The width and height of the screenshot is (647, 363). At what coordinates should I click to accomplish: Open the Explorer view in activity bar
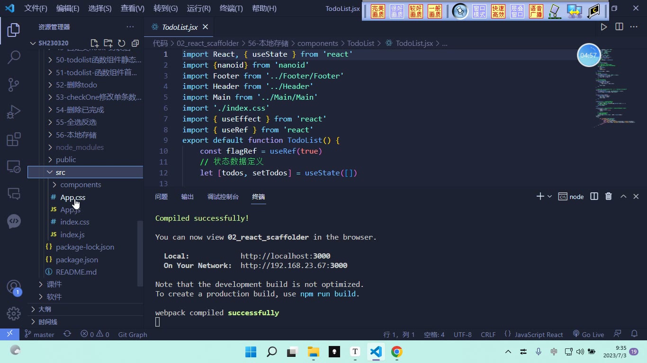coord(14,30)
